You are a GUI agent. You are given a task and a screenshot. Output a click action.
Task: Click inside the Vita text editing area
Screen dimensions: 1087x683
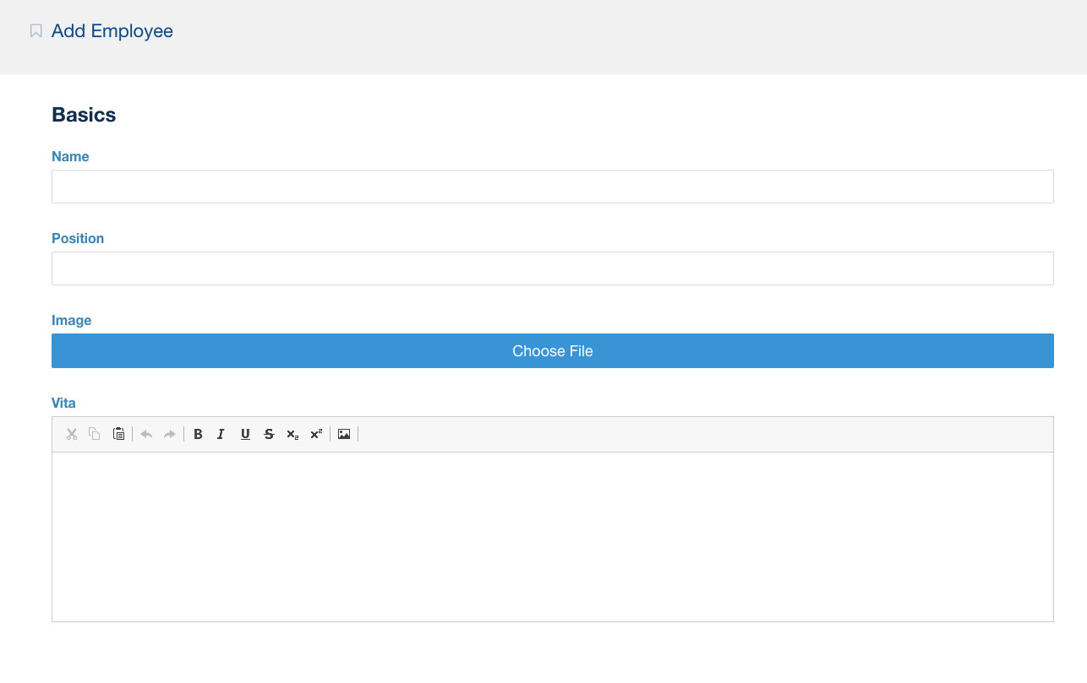[x=552, y=532]
